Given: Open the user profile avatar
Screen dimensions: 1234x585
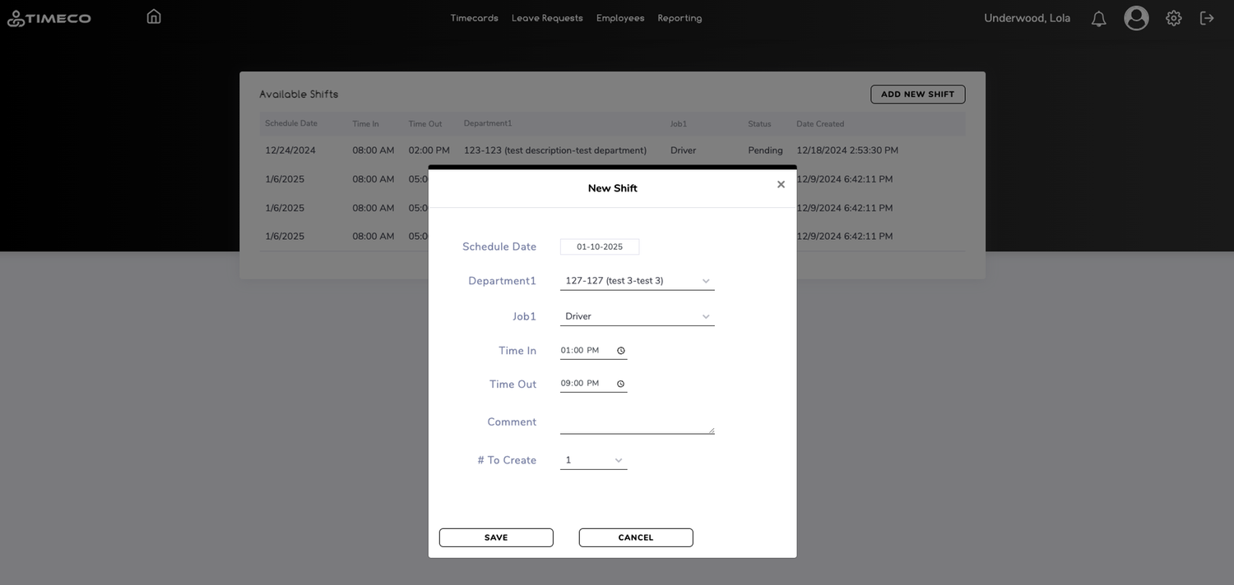Looking at the screenshot, I should 1136,18.
